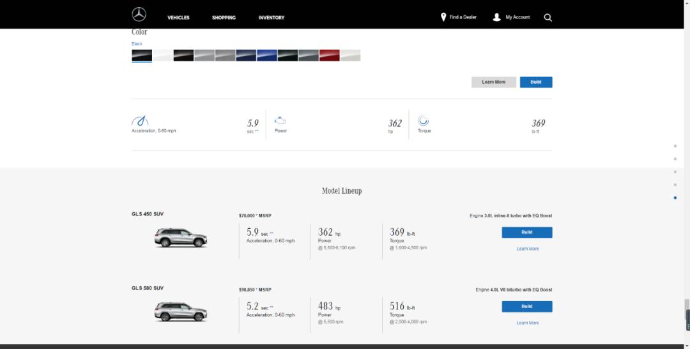Image resolution: width=690 pixels, height=349 pixels.
Task: Click the Mercedes-Benz star logo
Action: 139,15
